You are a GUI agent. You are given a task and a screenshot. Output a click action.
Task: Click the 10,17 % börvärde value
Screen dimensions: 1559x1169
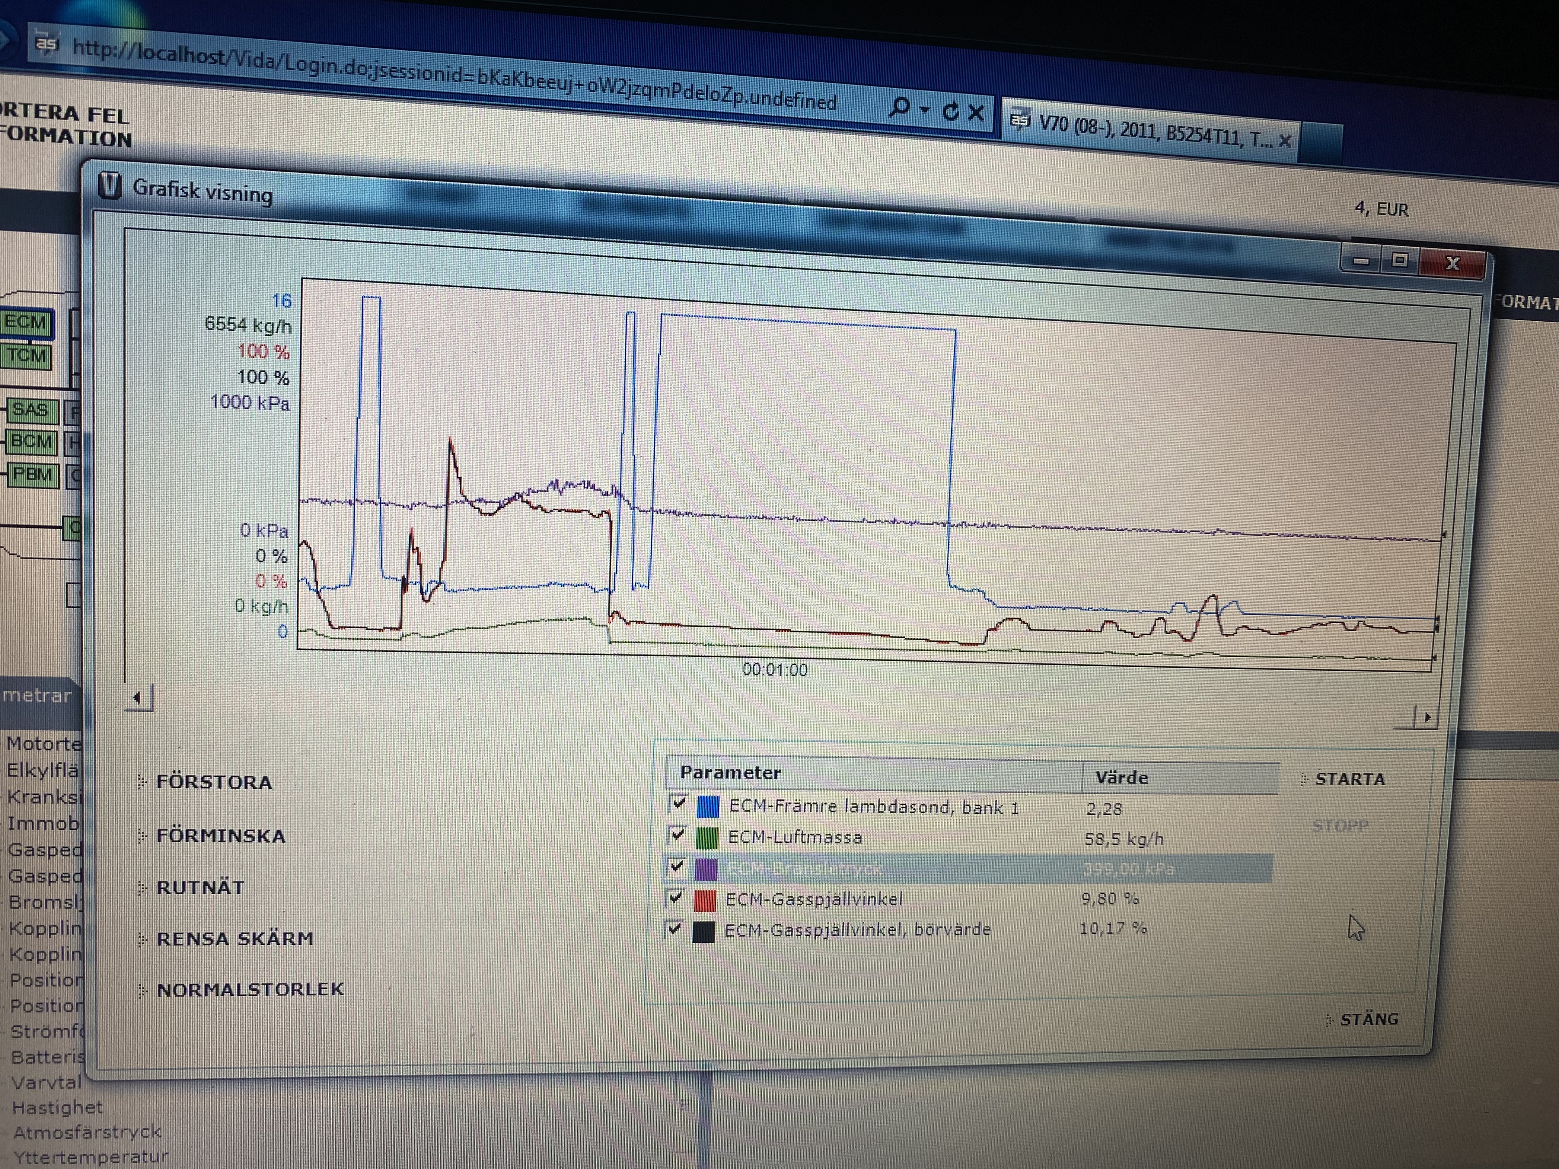pyautogui.click(x=1113, y=929)
